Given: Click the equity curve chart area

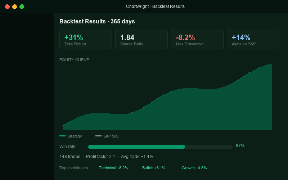Looking at the screenshot, I should [x=167, y=96].
